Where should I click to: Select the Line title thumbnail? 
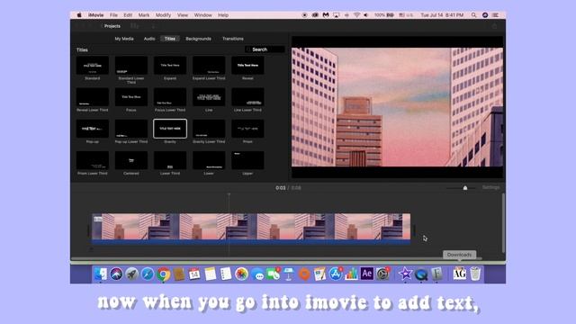click(209, 97)
